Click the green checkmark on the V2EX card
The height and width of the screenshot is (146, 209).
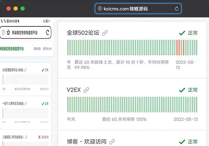coord(182,90)
